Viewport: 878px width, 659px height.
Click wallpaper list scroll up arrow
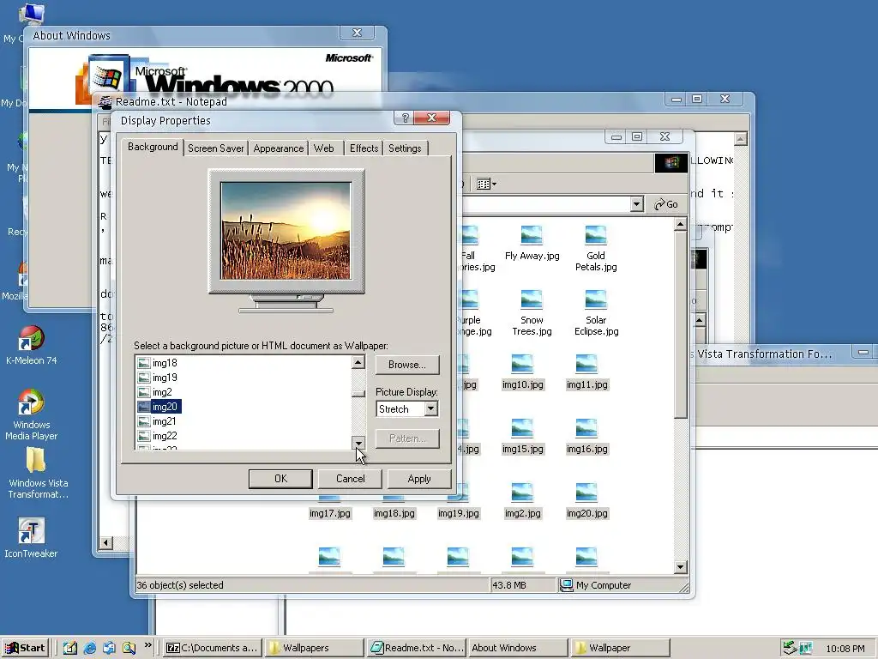pyautogui.click(x=358, y=363)
